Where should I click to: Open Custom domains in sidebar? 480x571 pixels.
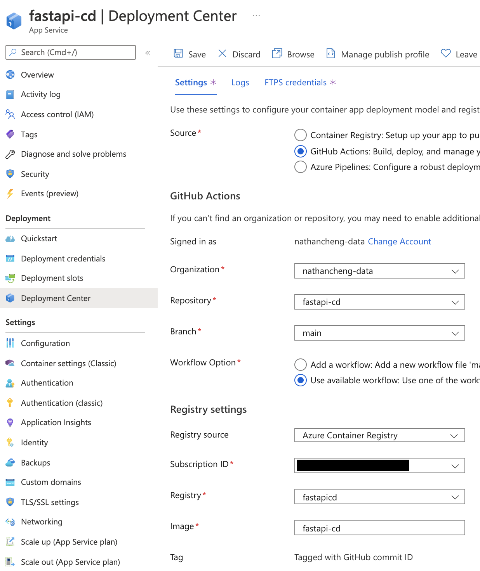pyautogui.click(x=51, y=482)
